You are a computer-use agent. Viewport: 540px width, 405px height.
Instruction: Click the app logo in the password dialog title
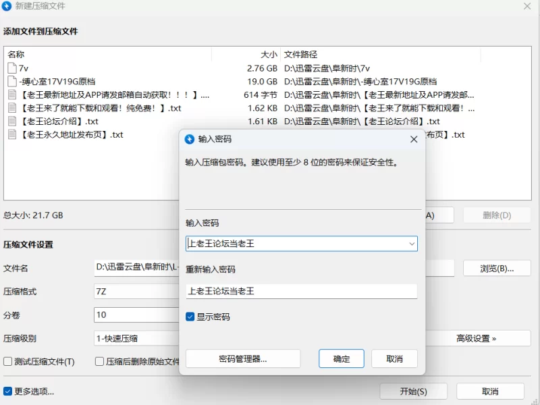click(190, 139)
